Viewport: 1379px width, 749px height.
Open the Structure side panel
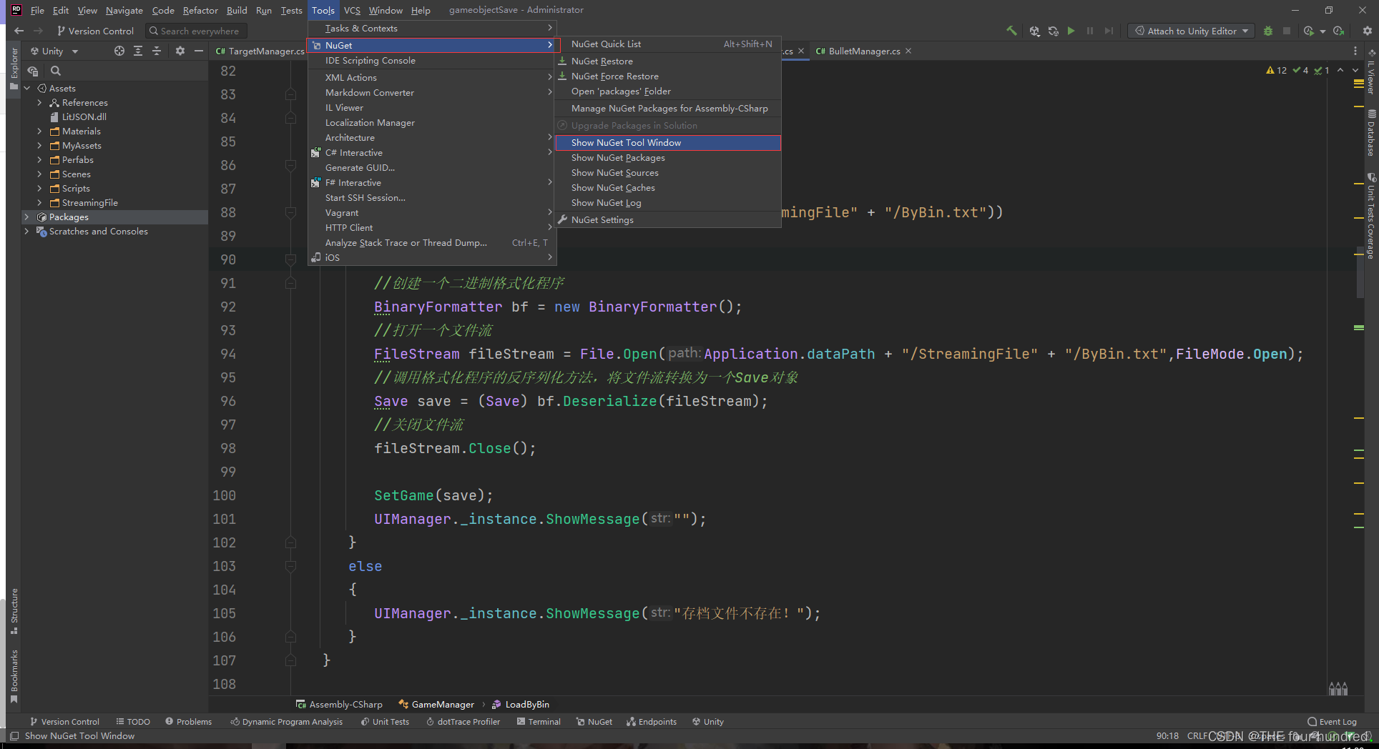14,611
